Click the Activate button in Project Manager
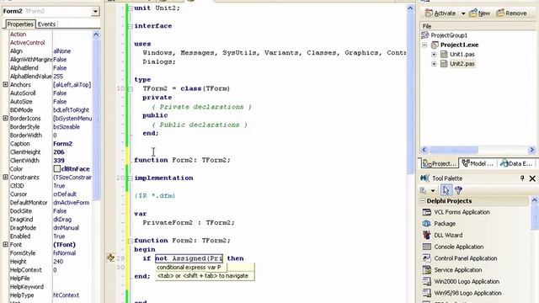The image size is (539, 303). click(440, 13)
